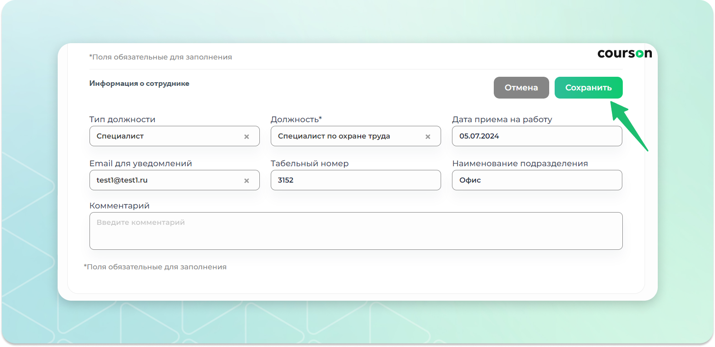Clear the Email для уведомлений value
Screen dimensions: 715x347
[x=247, y=181]
